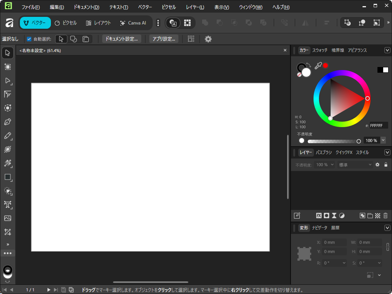Click the color picker eyedropper icon
Viewport: 392px width, 294px height.
coord(318,66)
